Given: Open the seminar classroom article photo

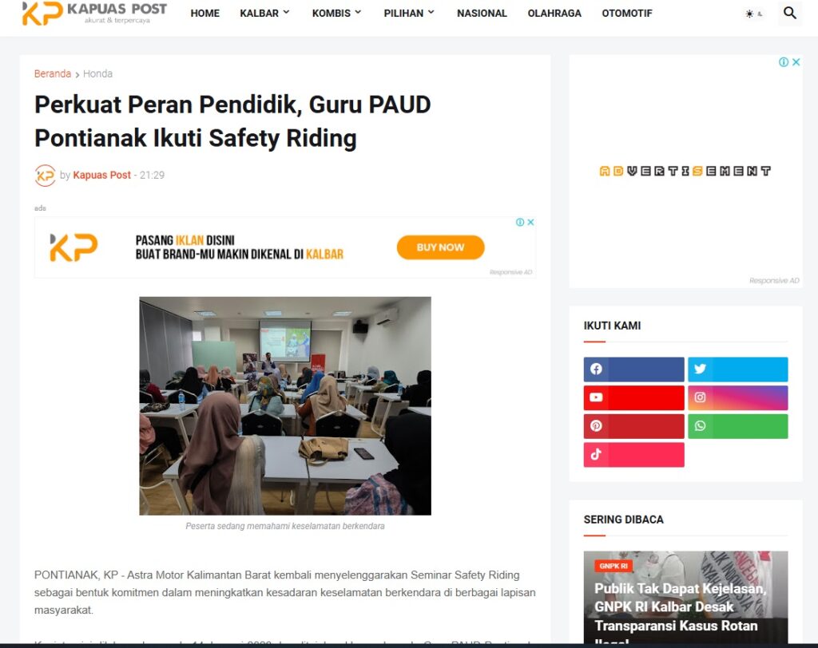Looking at the screenshot, I should (285, 405).
